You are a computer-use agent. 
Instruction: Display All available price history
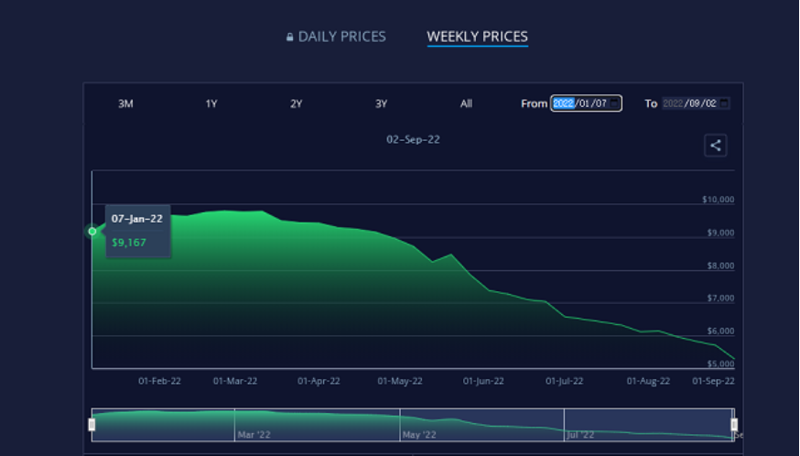[x=466, y=103]
